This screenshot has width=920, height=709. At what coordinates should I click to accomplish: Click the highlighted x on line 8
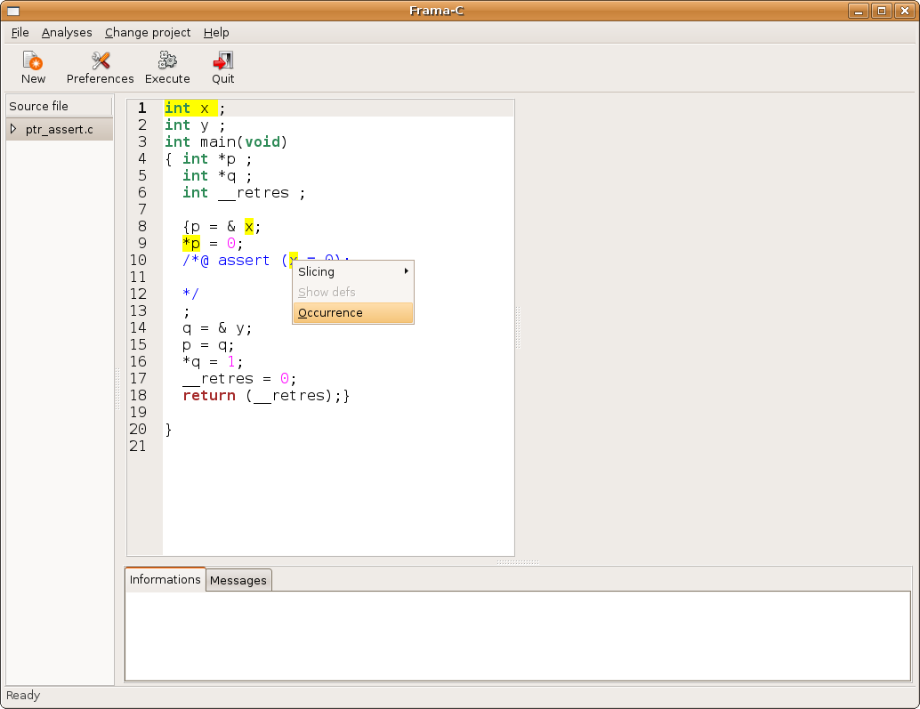coord(249,227)
